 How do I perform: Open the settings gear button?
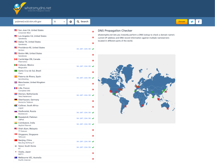click(71, 21)
